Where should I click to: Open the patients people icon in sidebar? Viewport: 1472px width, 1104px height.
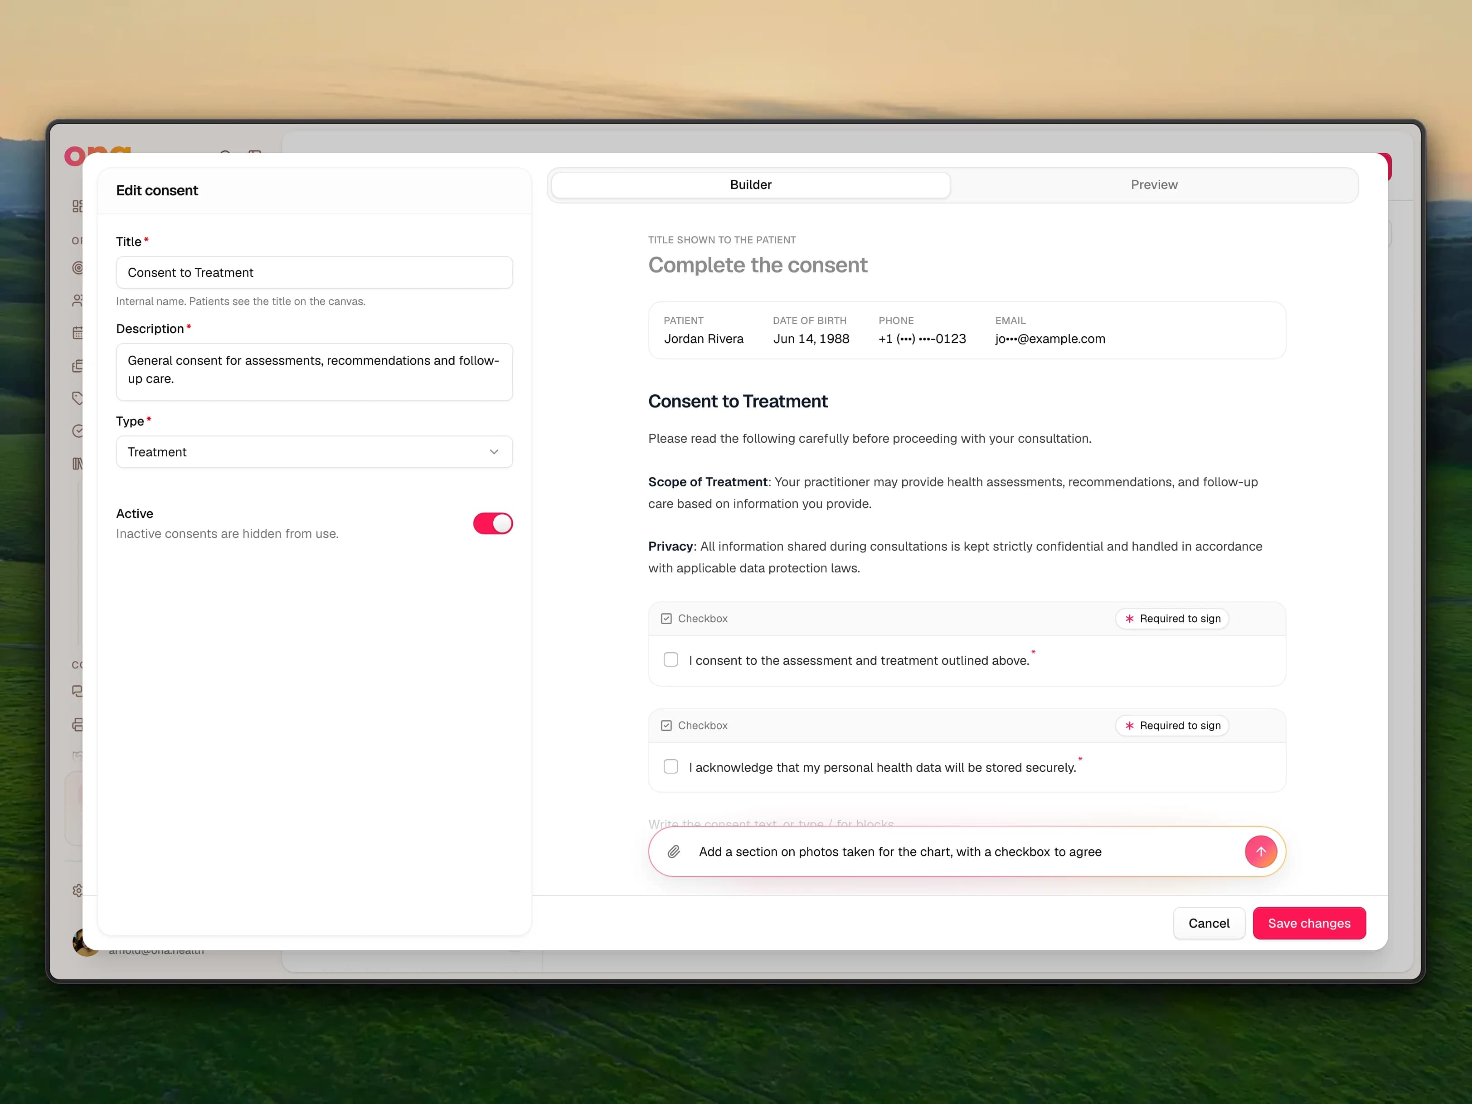click(x=77, y=300)
